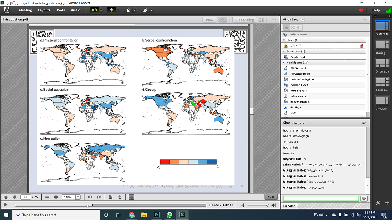Go to next PDF page
Screen dimensions: 392x220
(x=15, y=197)
